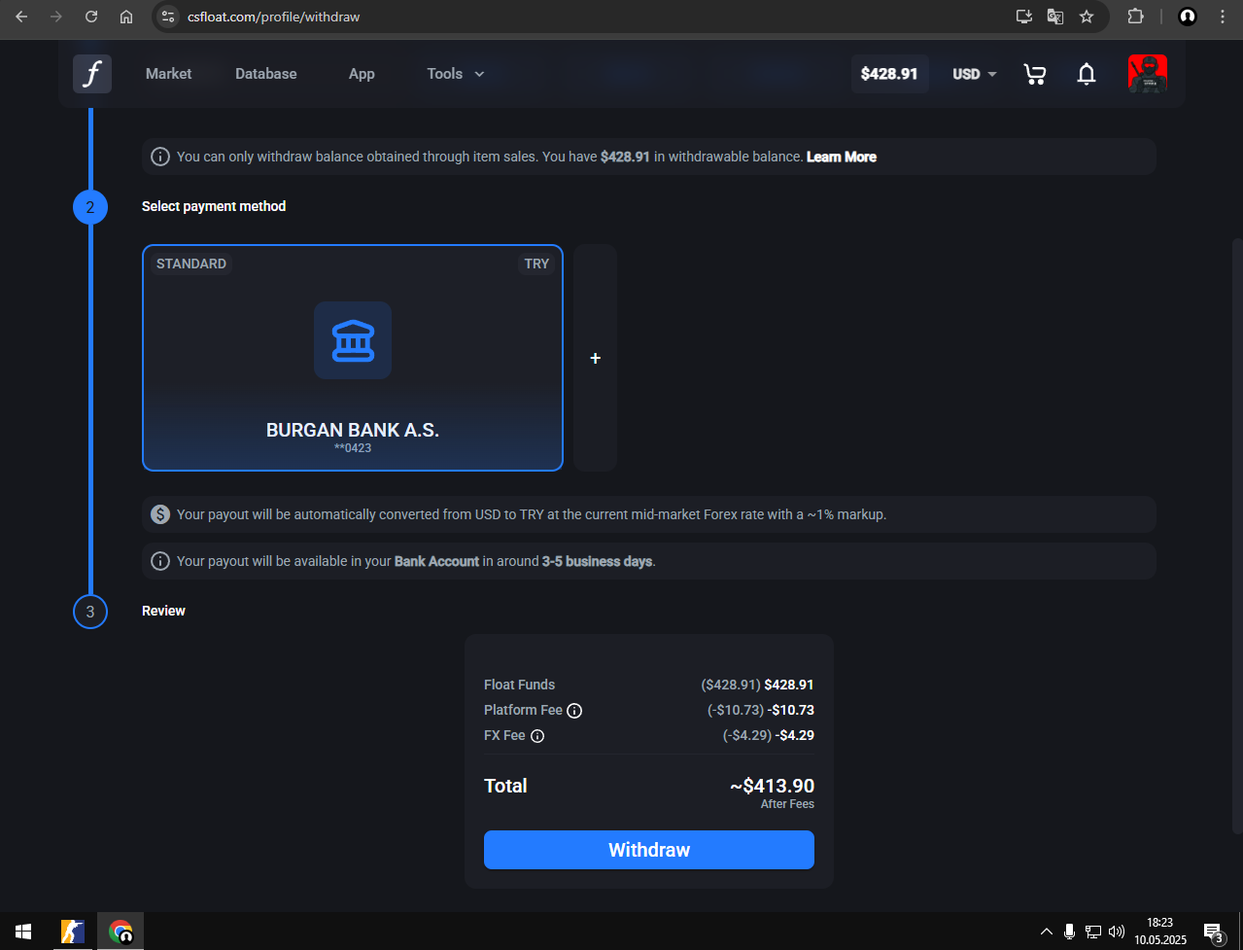1243x950 pixels.
Task: Click the $428.91 balance button
Action: point(889,74)
